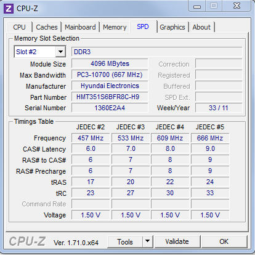Click the tRAS value 24
The image size is (255, 255).
pos(210,182)
